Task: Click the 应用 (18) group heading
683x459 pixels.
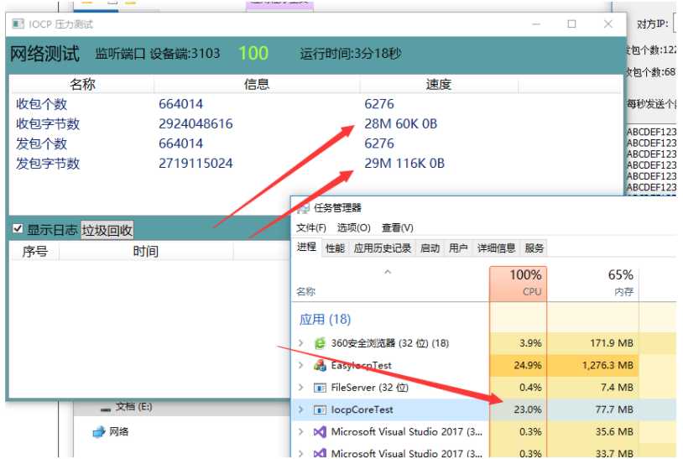Action: 325,319
